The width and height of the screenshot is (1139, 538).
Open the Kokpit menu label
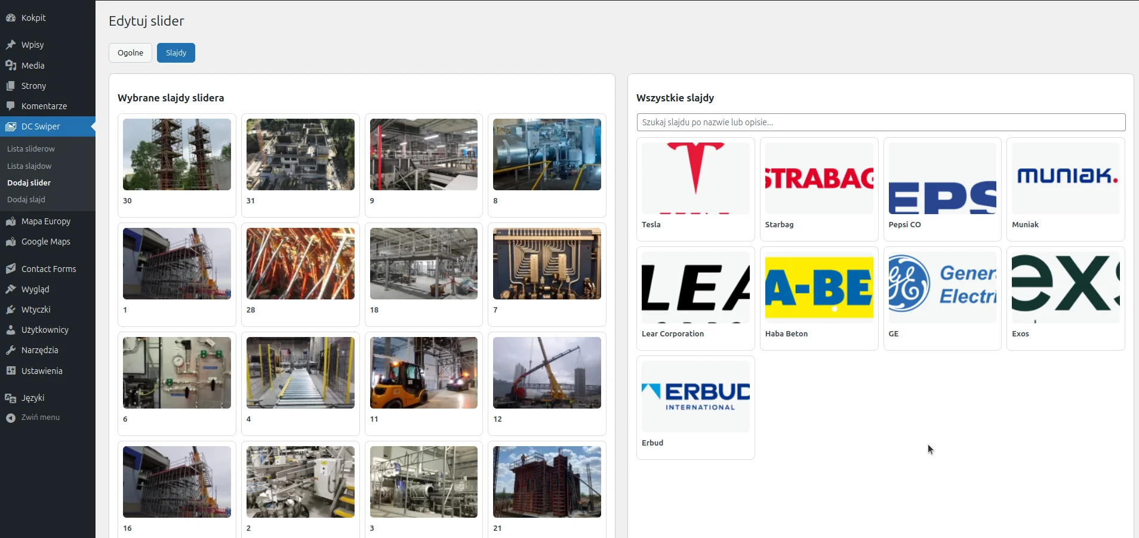[x=33, y=18]
